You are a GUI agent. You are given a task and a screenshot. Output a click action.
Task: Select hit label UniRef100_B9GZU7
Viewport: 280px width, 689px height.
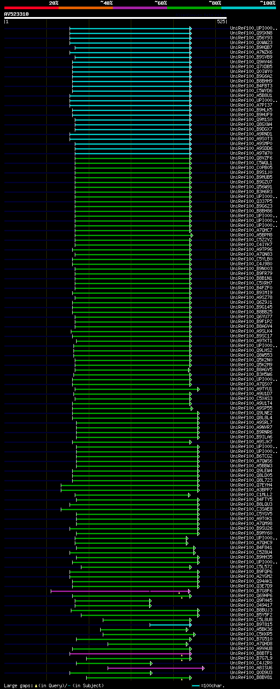[251, 182]
